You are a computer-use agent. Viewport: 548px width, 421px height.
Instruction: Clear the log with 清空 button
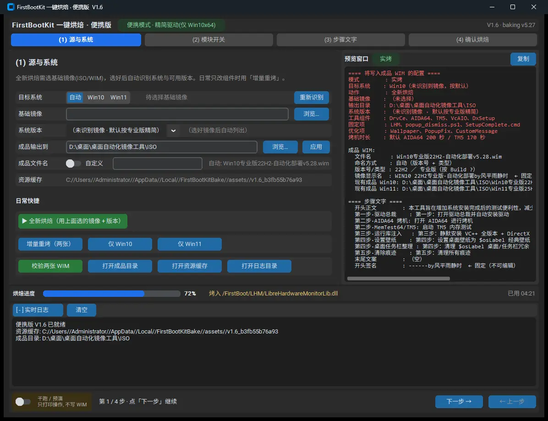coord(82,310)
